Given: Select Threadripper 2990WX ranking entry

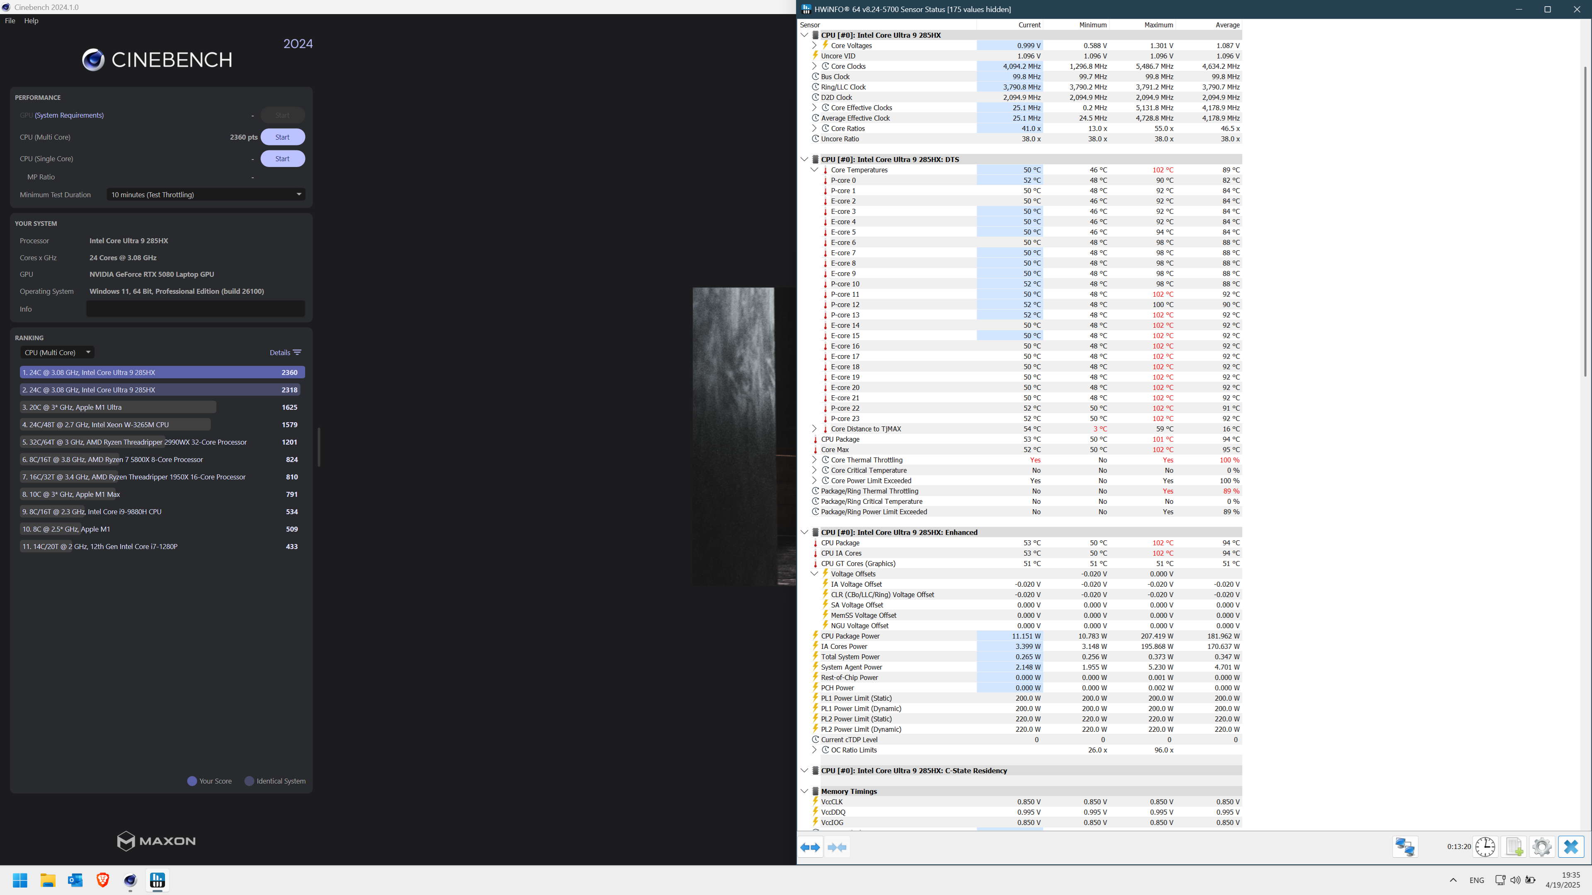Looking at the screenshot, I should pos(162,442).
